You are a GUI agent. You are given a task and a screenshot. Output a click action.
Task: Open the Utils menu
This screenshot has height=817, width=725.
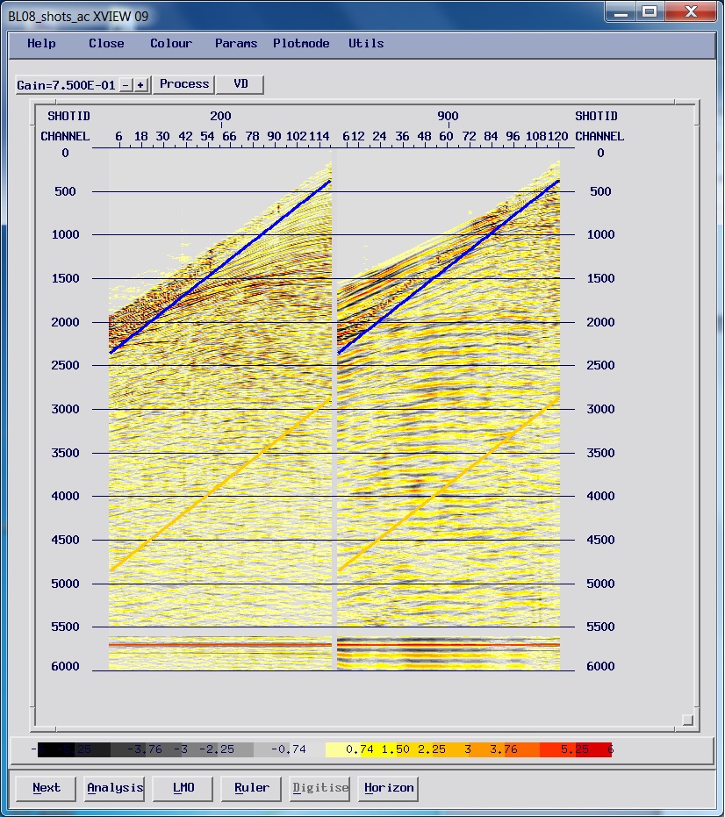tap(365, 43)
